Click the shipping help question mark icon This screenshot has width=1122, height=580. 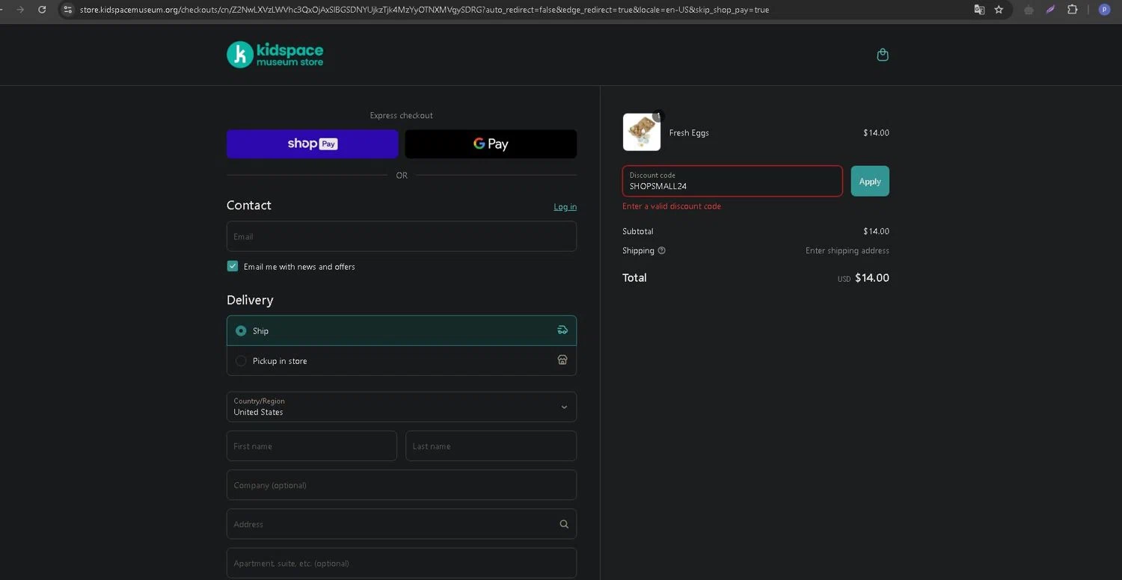click(x=661, y=250)
